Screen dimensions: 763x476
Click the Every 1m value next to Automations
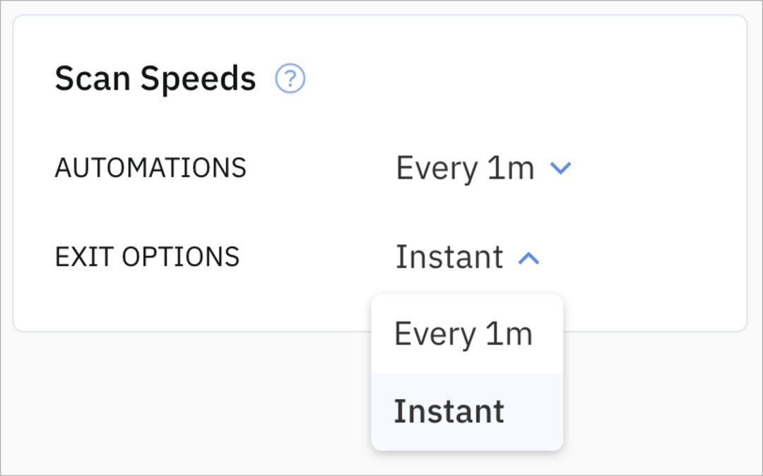466,168
